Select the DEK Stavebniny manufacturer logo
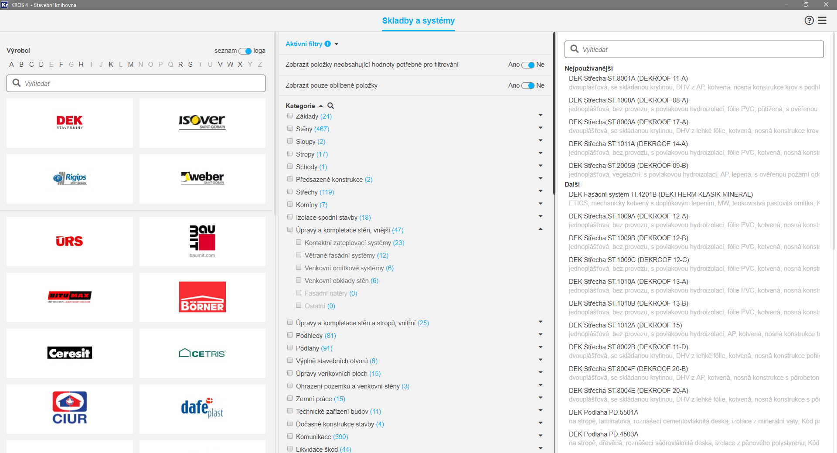Image resolution: width=837 pixels, height=453 pixels. click(x=70, y=123)
